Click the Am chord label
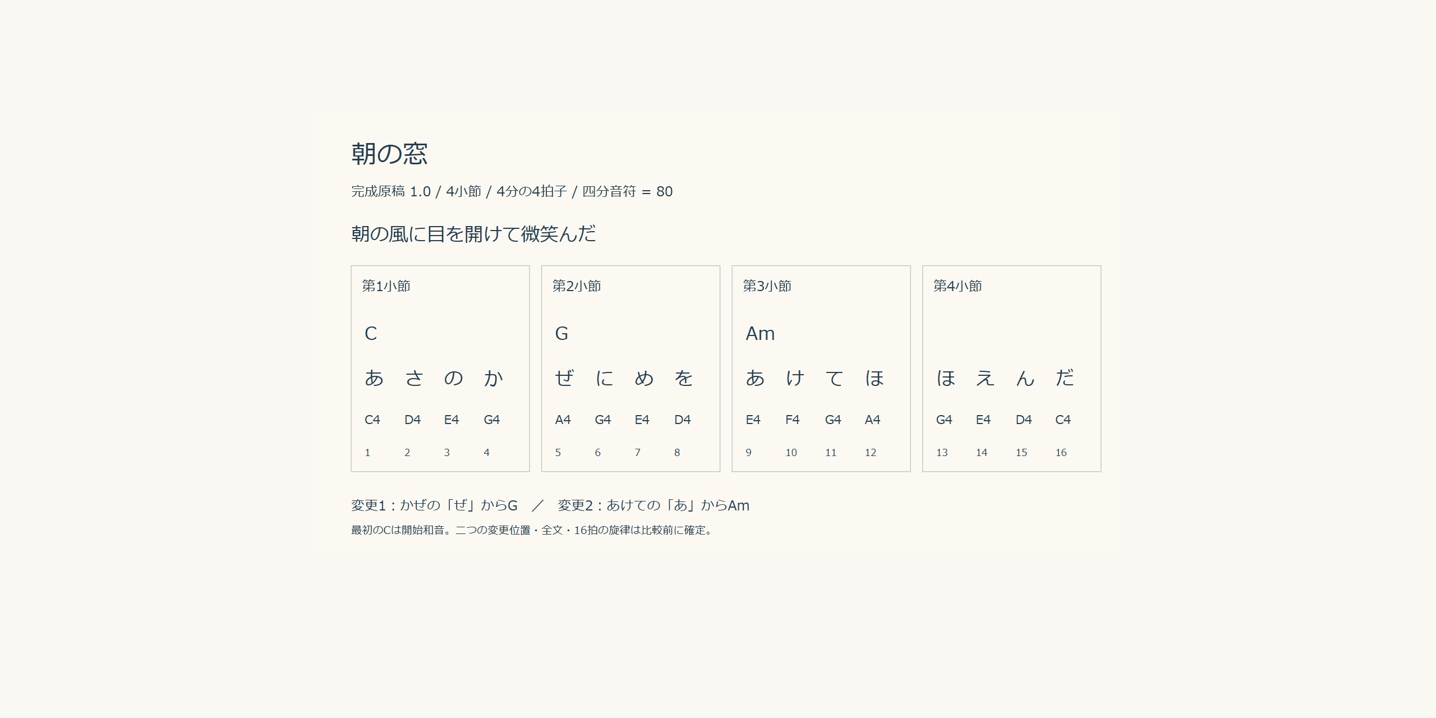1436x718 pixels. point(760,334)
